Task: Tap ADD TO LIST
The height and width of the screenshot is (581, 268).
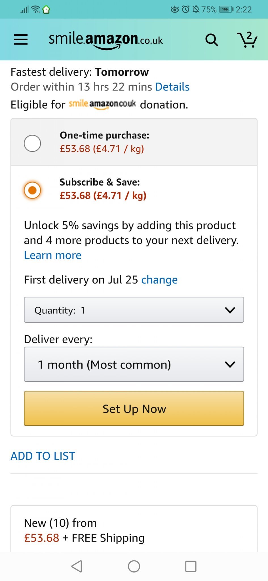Action: 43,456
